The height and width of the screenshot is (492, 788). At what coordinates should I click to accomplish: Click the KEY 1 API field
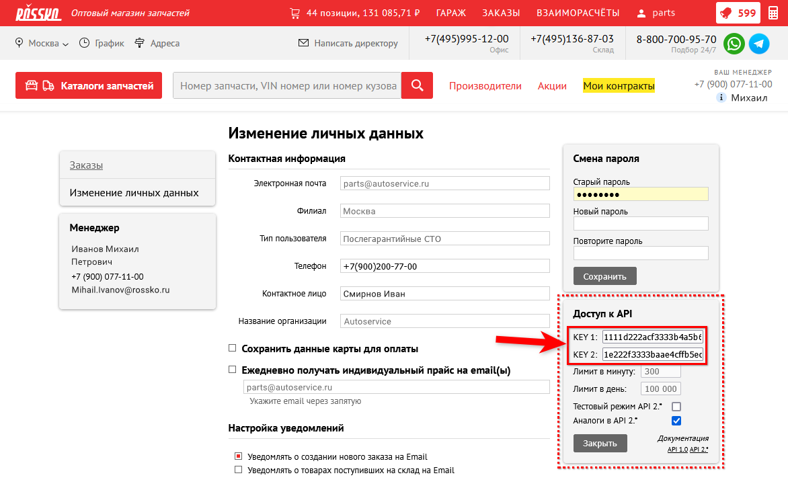tap(652, 337)
